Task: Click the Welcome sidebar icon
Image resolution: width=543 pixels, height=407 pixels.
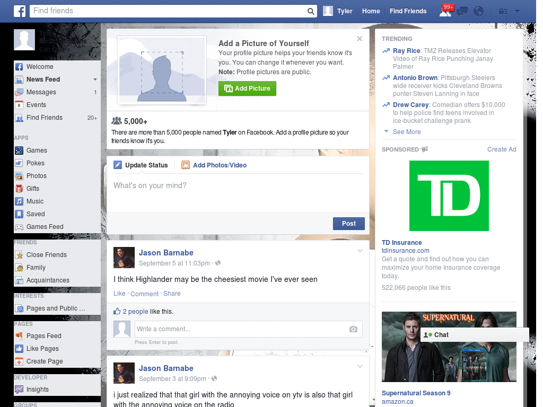Action: pos(19,67)
